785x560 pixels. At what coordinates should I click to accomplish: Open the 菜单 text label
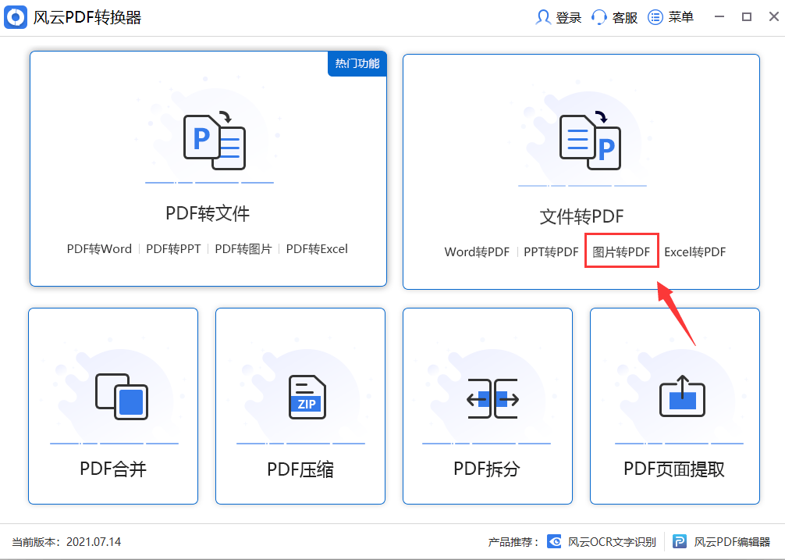tap(681, 17)
